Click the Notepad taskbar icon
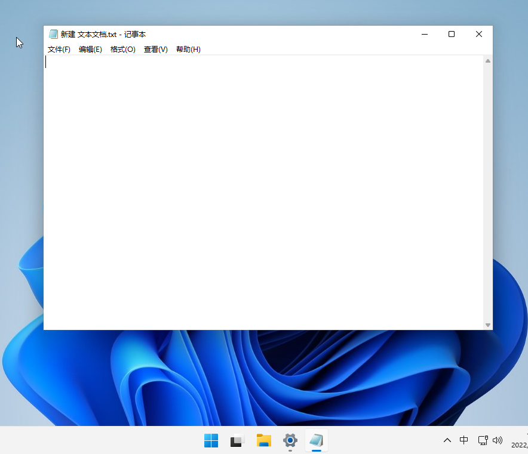528x454 pixels. click(x=316, y=440)
